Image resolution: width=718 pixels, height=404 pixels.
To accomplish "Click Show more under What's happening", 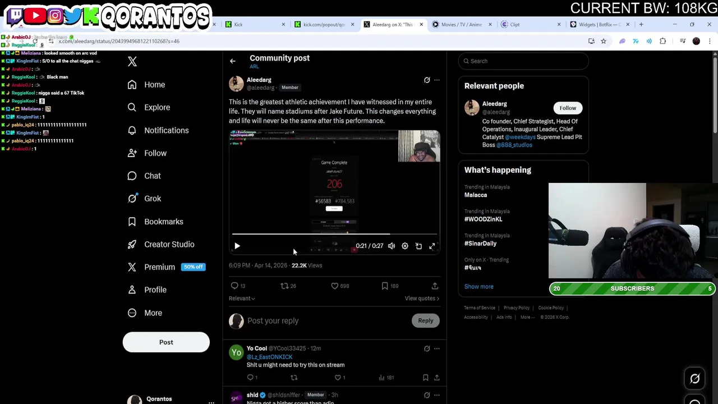I will 479,287.
